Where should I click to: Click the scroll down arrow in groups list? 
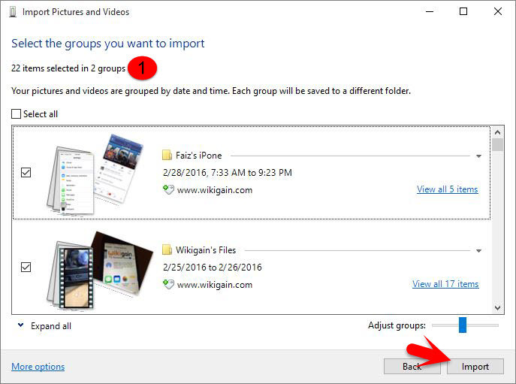[x=497, y=308]
